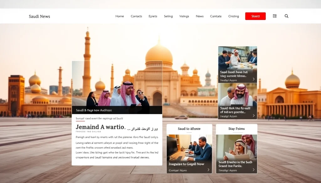Click the chevron on the 'Inagalse to Gognll Now' card

click(x=208, y=170)
